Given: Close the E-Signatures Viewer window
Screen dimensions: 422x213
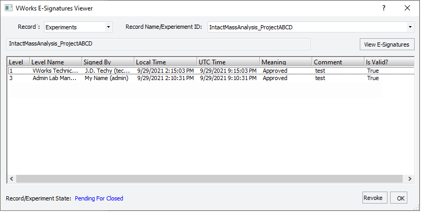Looking at the screenshot, I should [407, 8].
